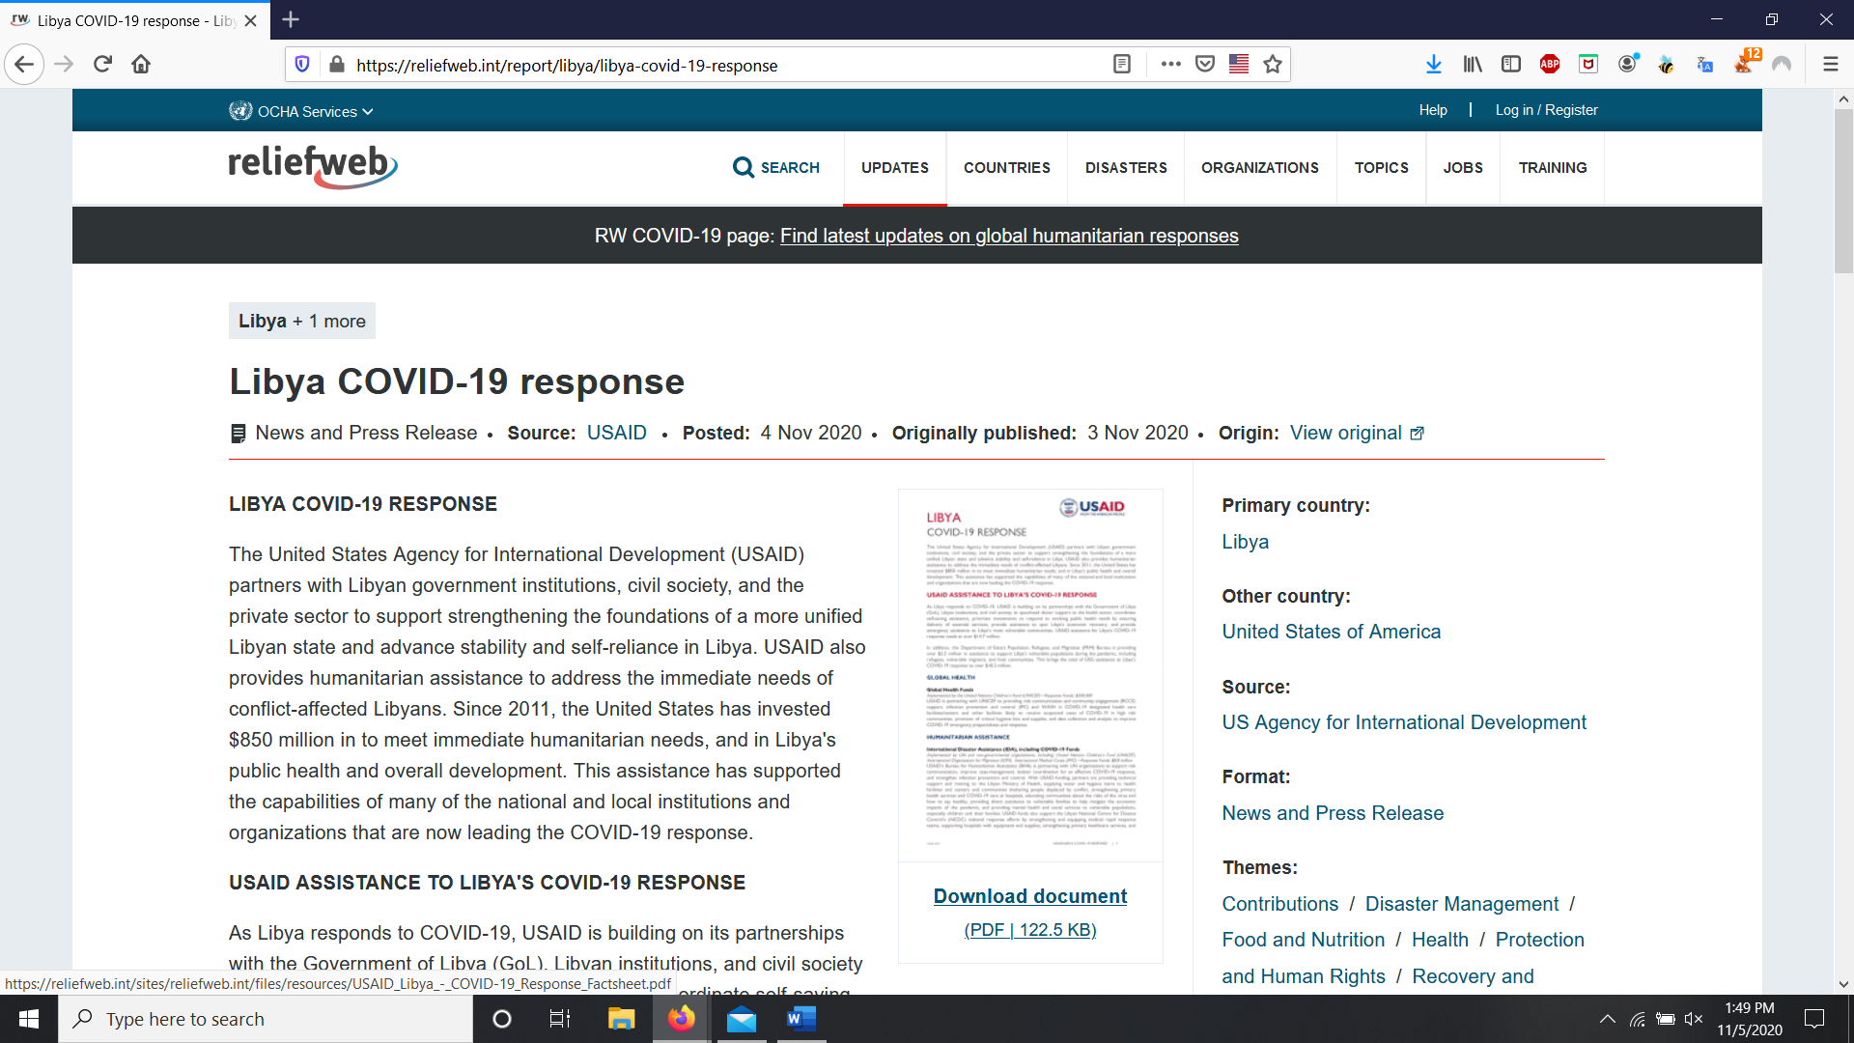Toggle the sidebar view icon
1854x1043 pixels.
[x=1511, y=65]
